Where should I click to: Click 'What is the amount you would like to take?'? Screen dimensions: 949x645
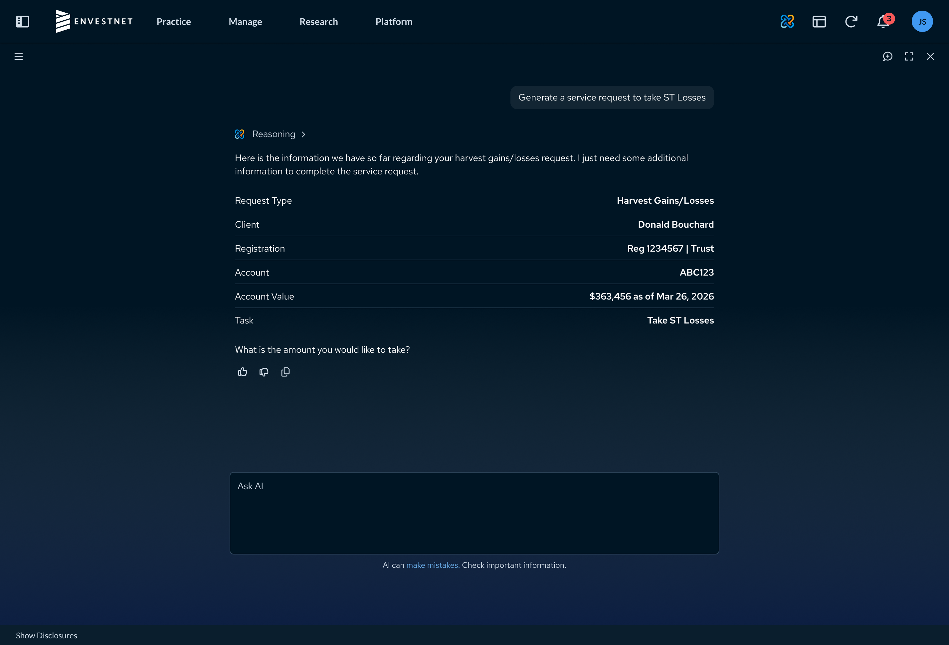click(322, 350)
